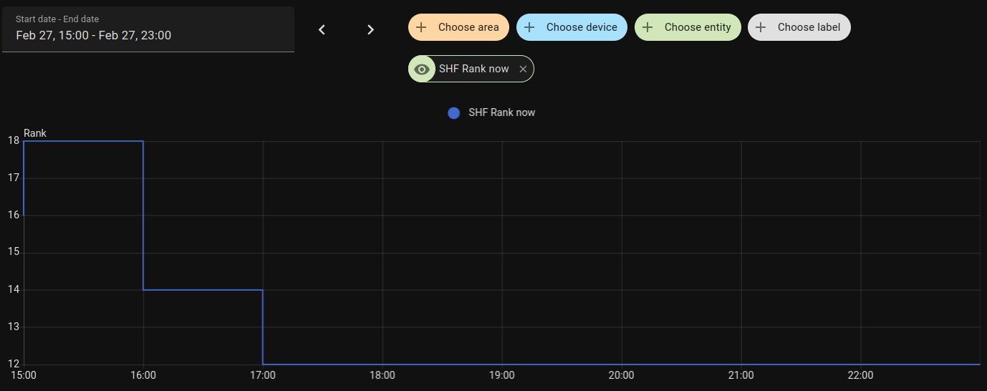The width and height of the screenshot is (987, 391).
Task: Click the plus icon on Choose label
Action: pos(761,27)
